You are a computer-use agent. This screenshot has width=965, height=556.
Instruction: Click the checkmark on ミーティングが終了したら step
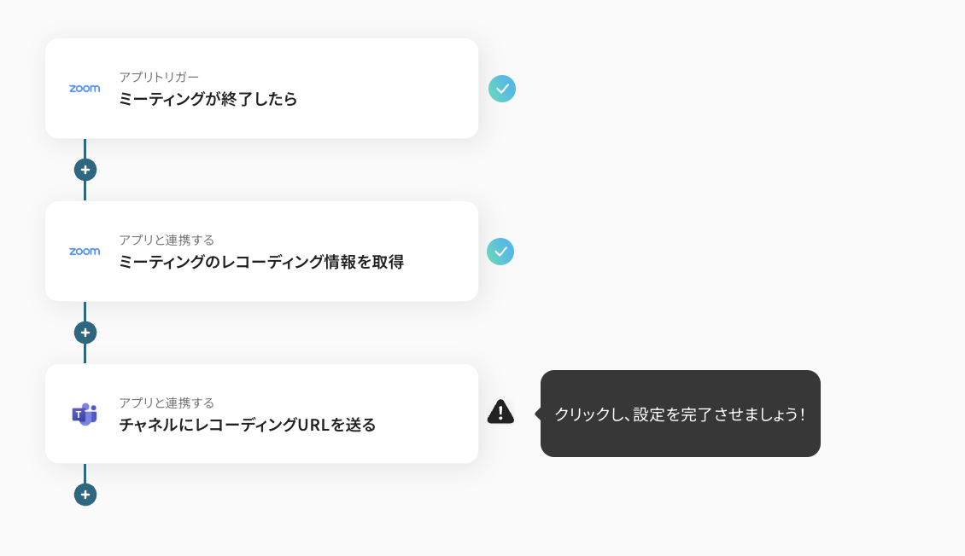(x=502, y=88)
